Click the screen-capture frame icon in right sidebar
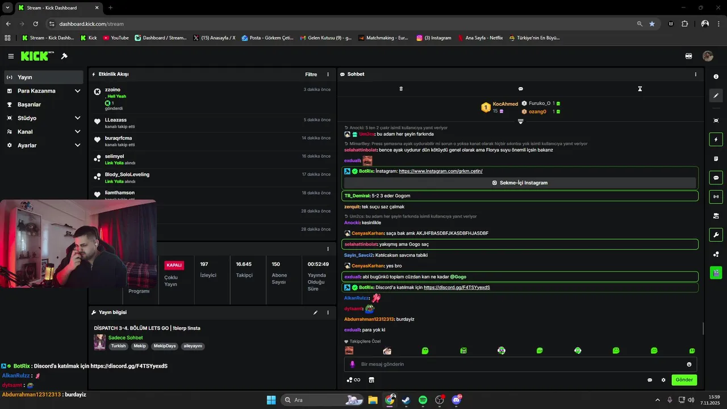 (716, 120)
